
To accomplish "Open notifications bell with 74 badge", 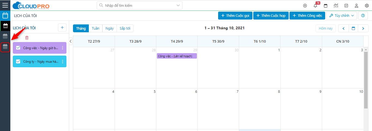I will coord(315,5).
